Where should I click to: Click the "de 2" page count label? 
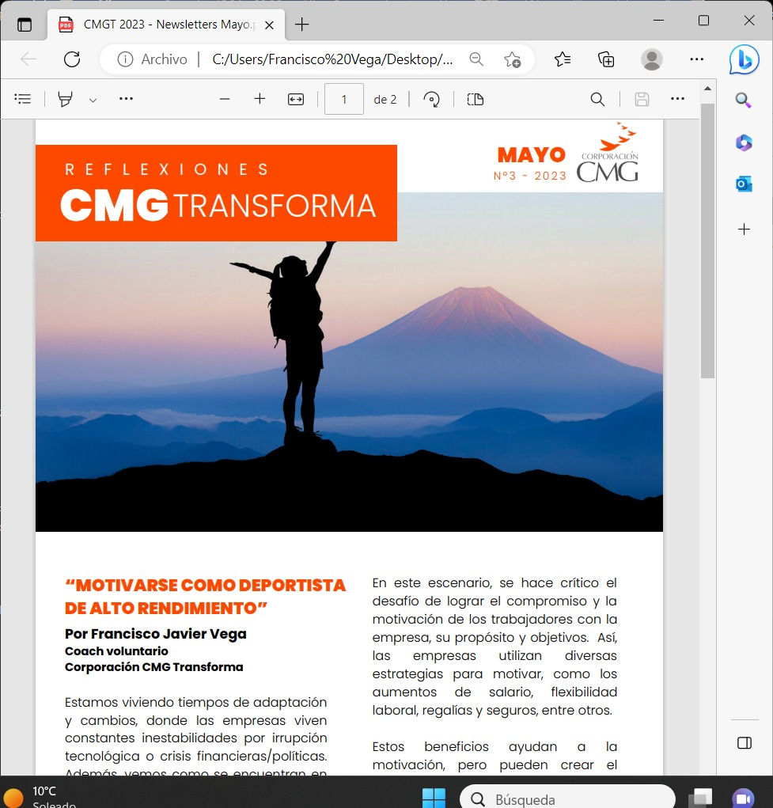tap(385, 100)
